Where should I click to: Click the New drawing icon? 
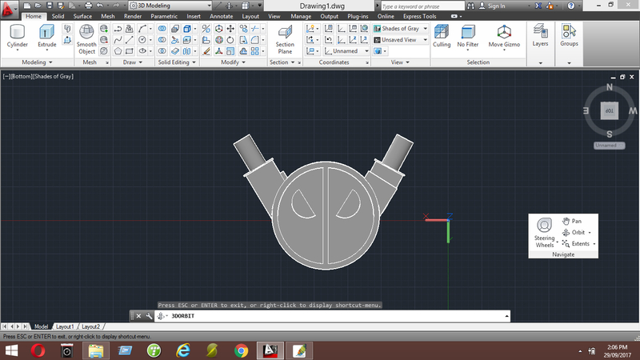(27, 6)
